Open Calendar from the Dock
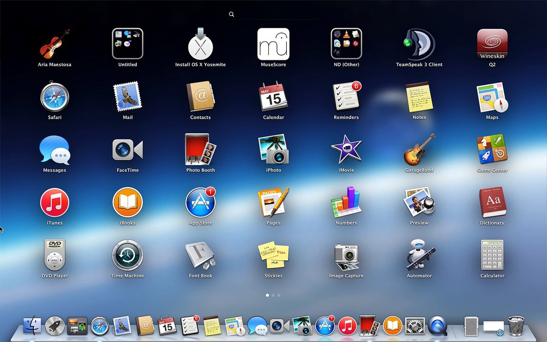The width and height of the screenshot is (547, 342). click(167, 325)
